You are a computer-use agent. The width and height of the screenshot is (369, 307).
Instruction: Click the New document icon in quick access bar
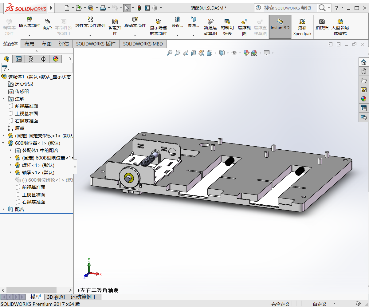click(x=67, y=8)
